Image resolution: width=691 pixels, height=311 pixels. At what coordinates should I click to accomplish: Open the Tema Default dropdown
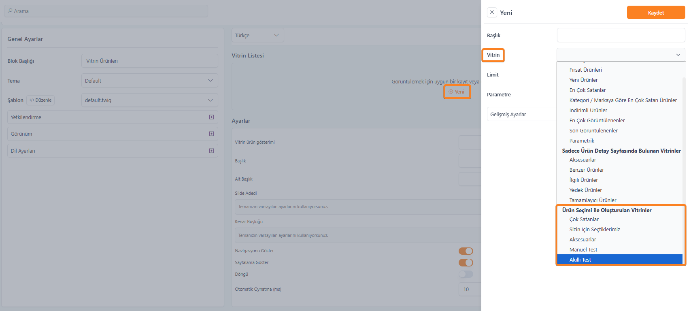150,81
